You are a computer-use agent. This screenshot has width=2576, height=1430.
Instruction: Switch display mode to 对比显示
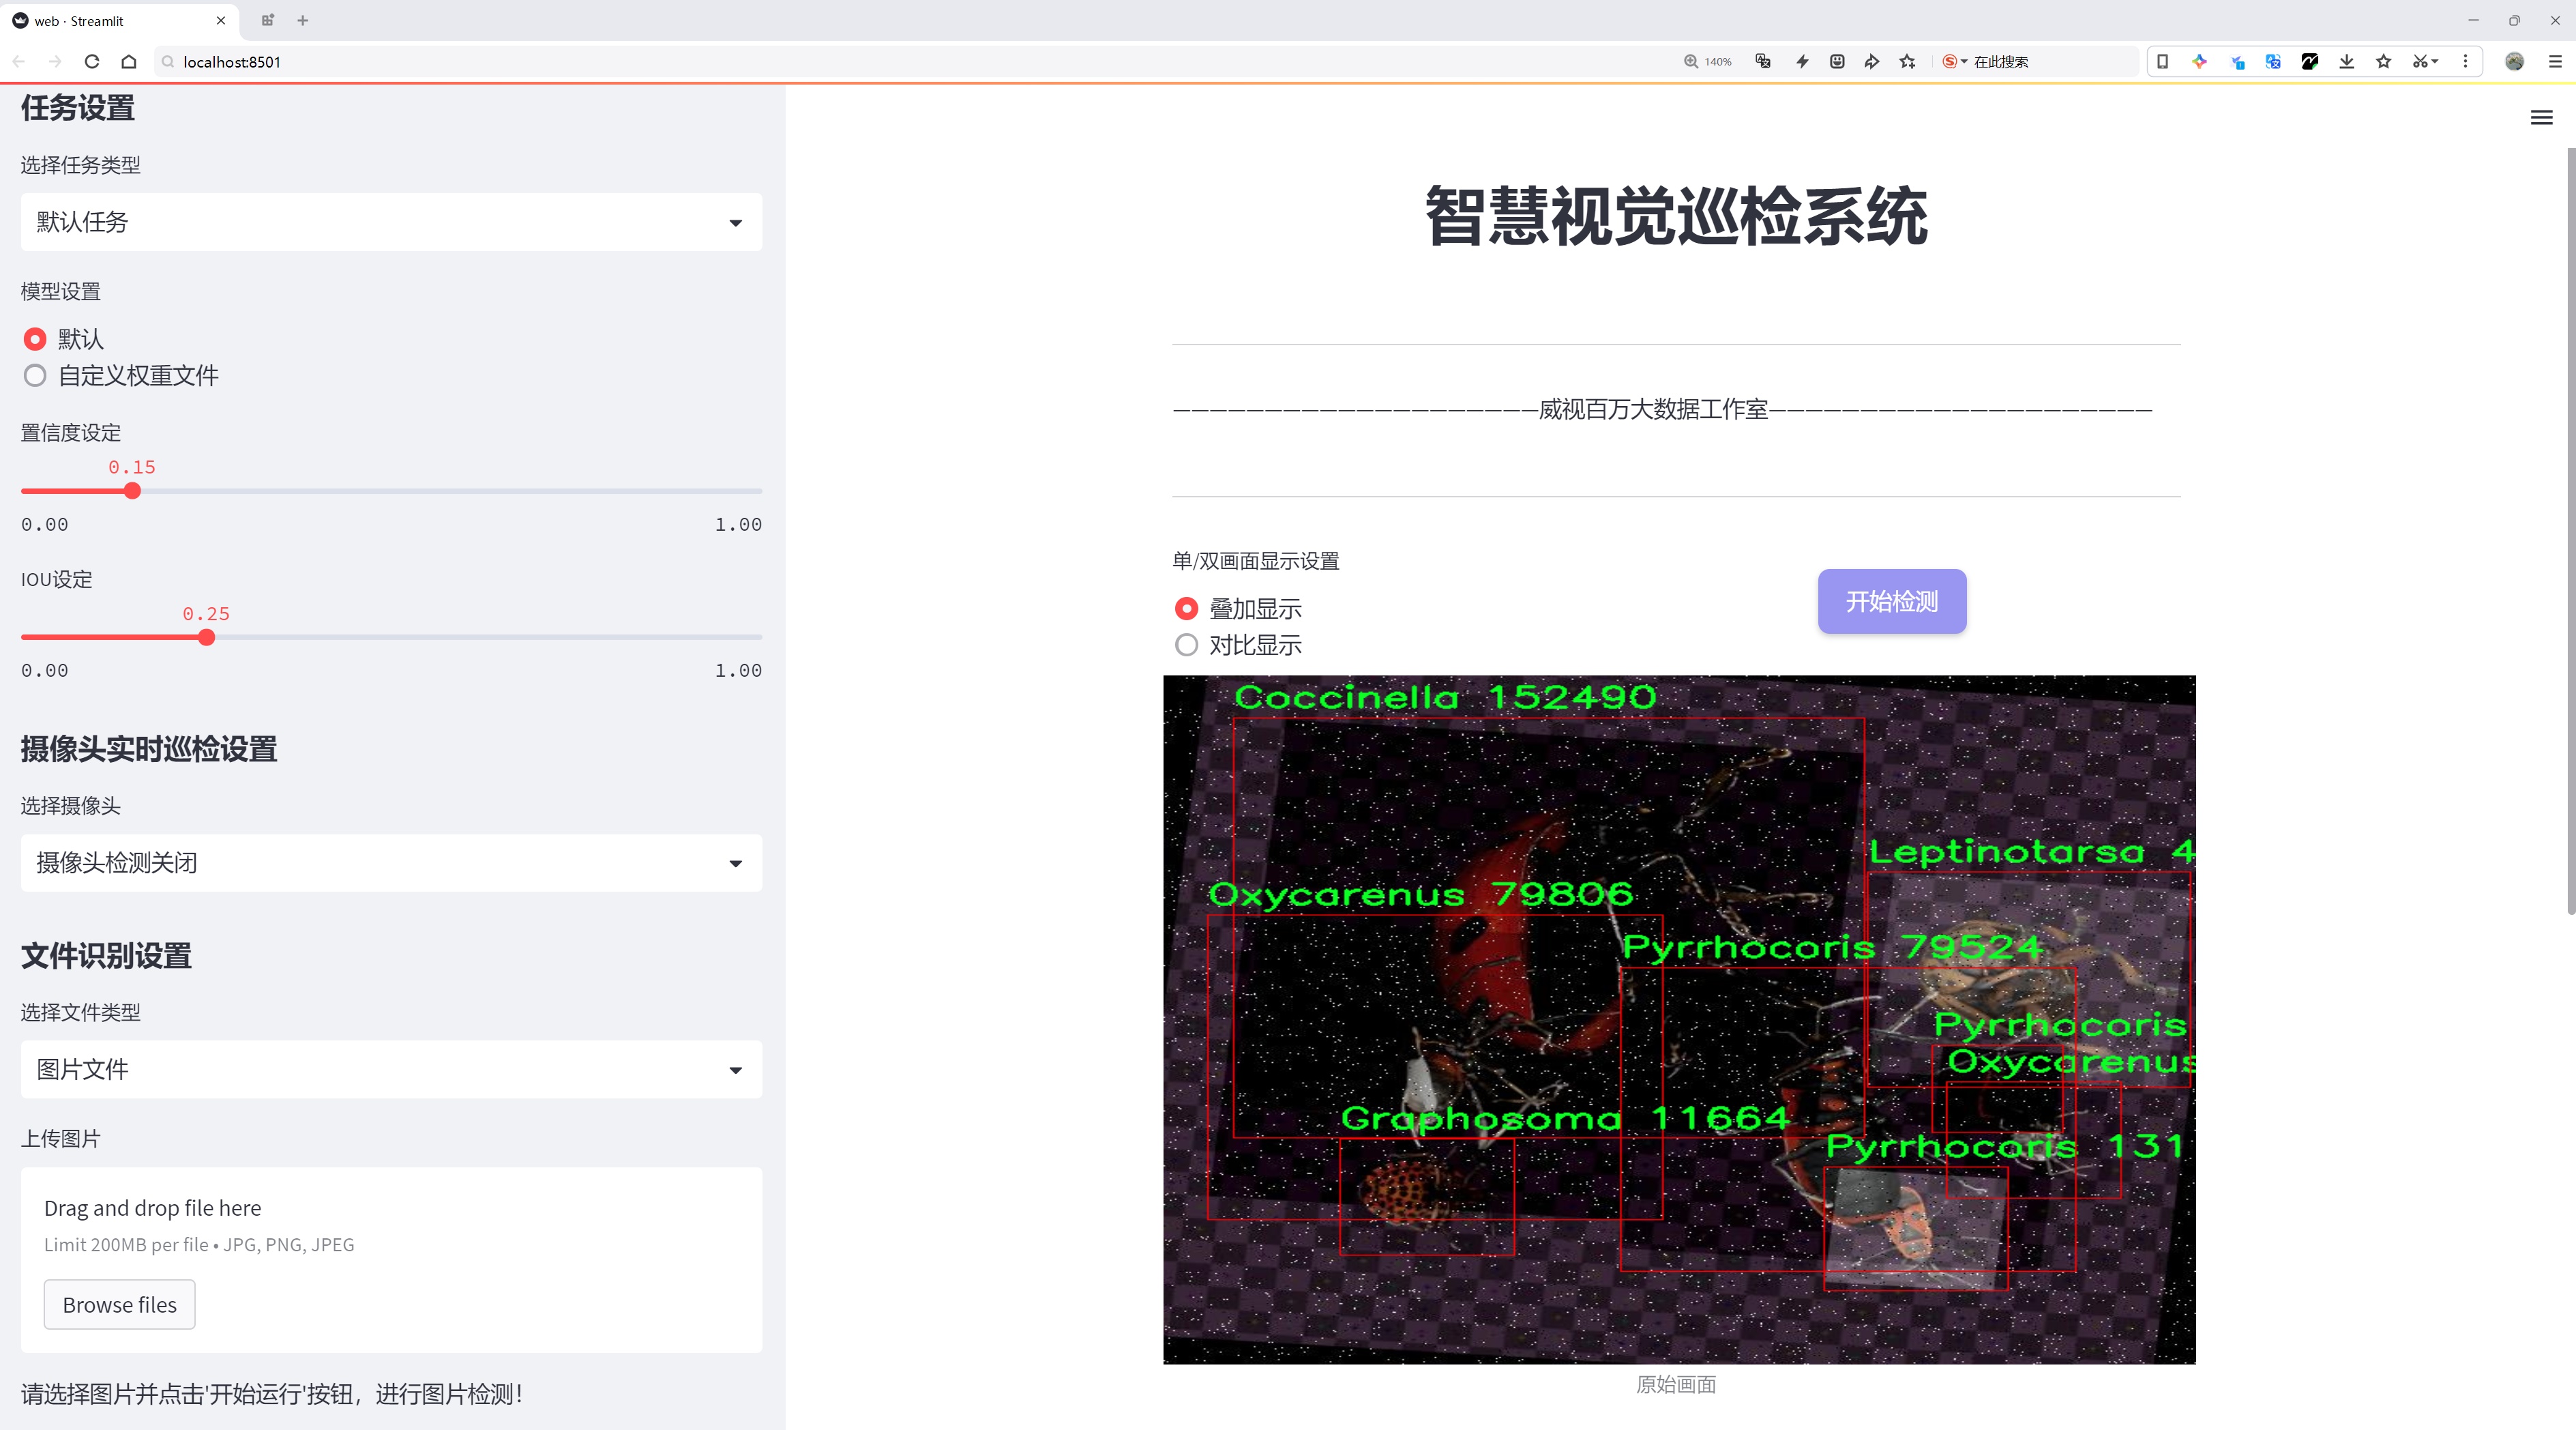[x=1186, y=645]
